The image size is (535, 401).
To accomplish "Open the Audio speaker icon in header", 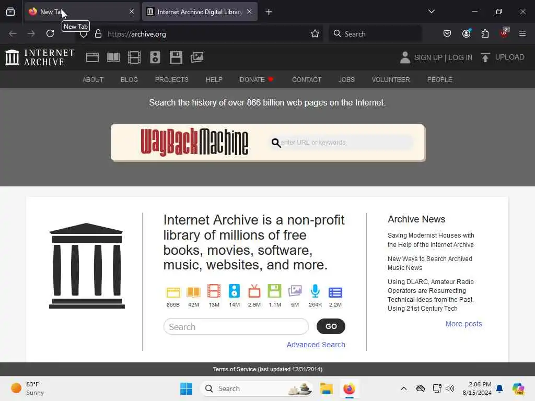I will point(155,57).
